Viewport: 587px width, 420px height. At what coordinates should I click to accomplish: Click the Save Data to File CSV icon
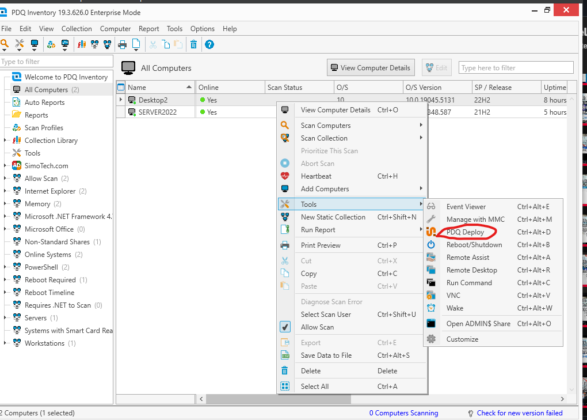pyautogui.click(x=285, y=355)
